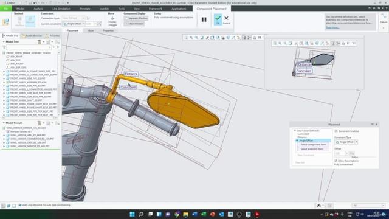389x219 pixels.
Task: Open the Display Dragger tool
Action: (112, 21)
